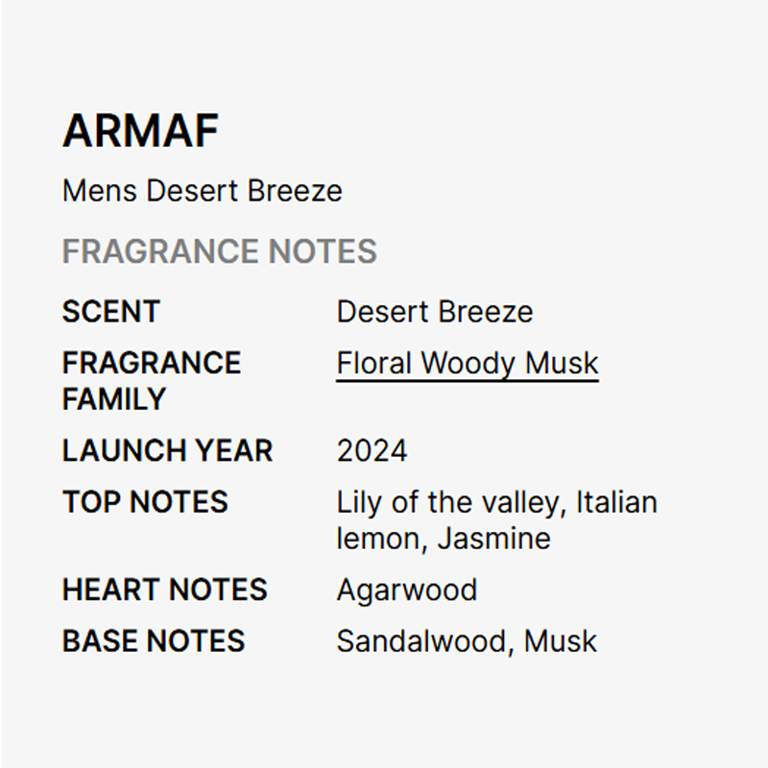Open the Floral Woody Musk link
Image resolution: width=768 pixels, height=768 pixels.
[x=467, y=364]
